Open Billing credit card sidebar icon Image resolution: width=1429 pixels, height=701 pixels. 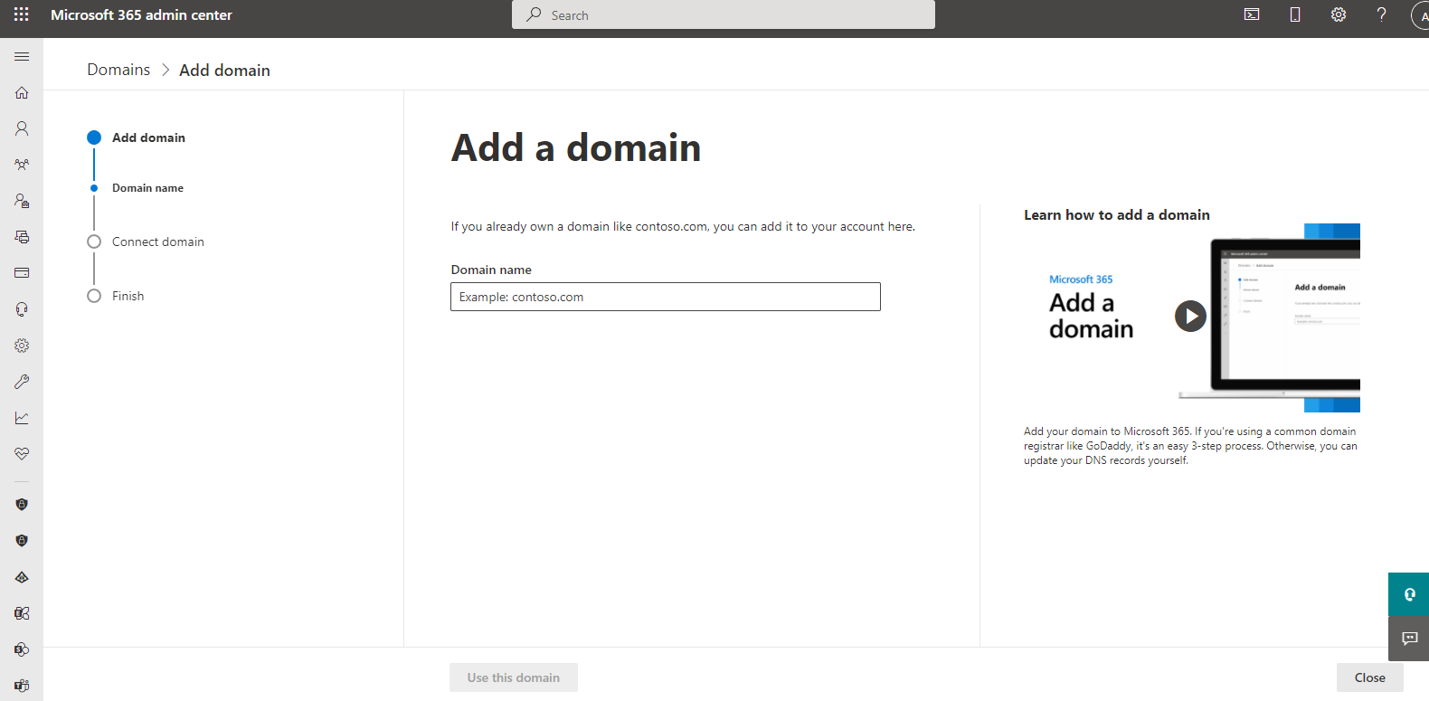click(22, 273)
